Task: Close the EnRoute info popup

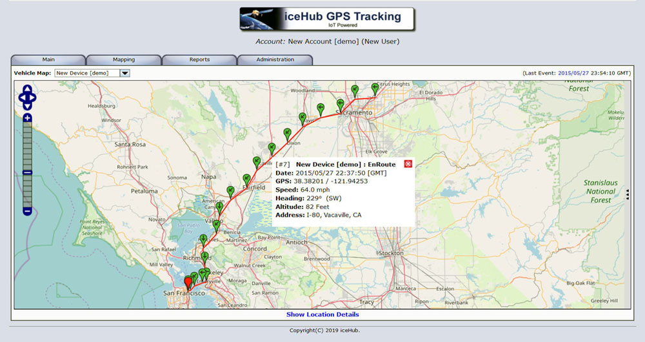Action: click(x=408, y=164)
